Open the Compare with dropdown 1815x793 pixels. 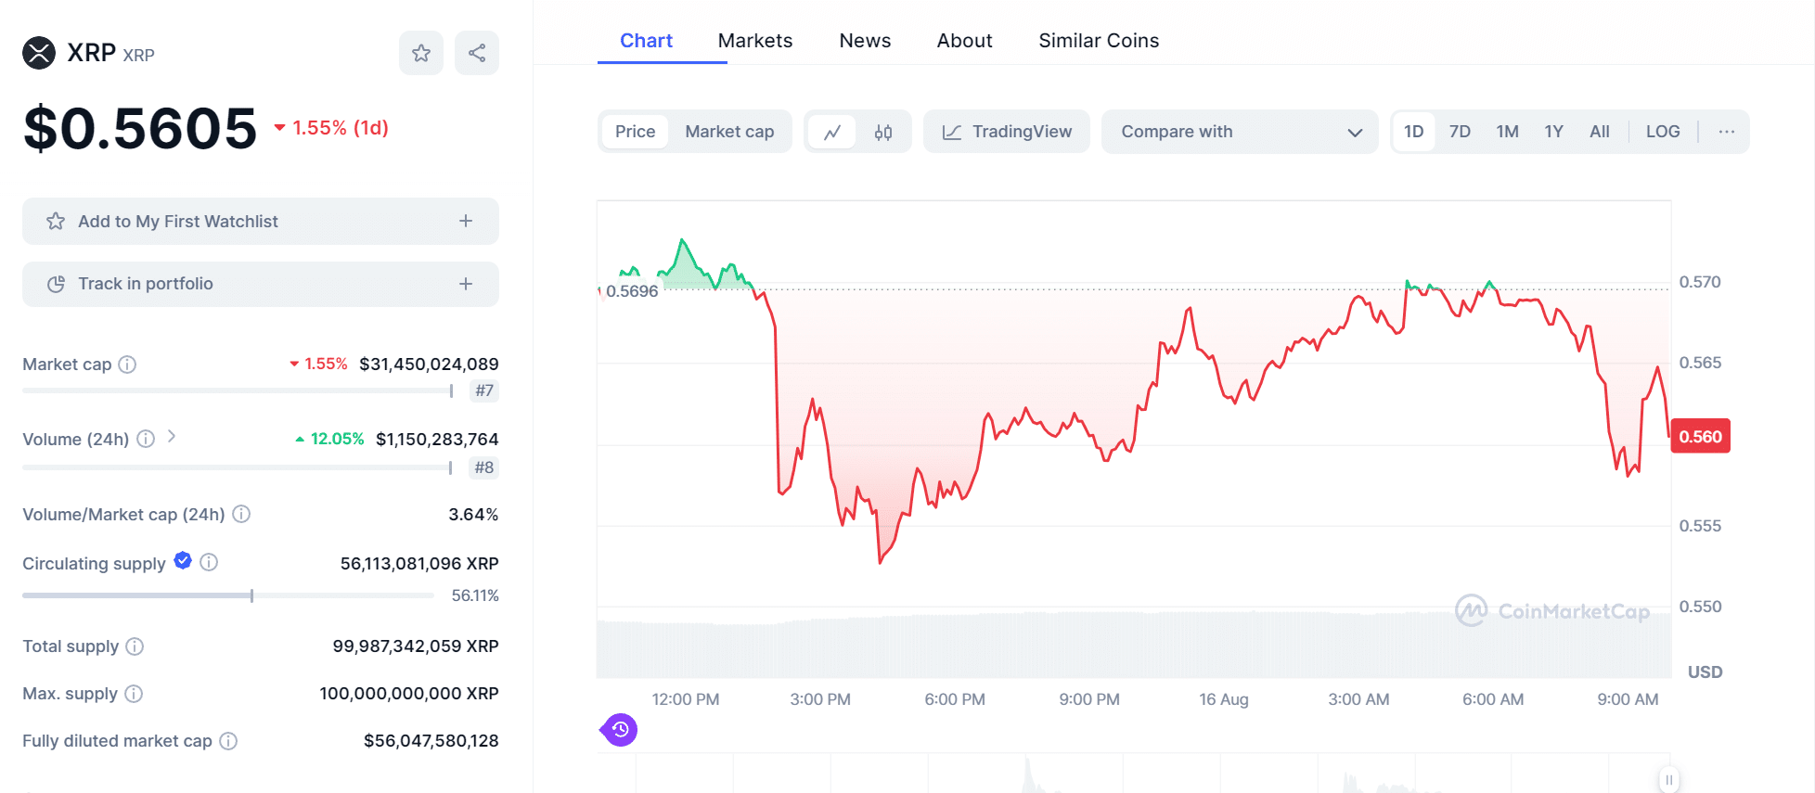pos(1240,132)
